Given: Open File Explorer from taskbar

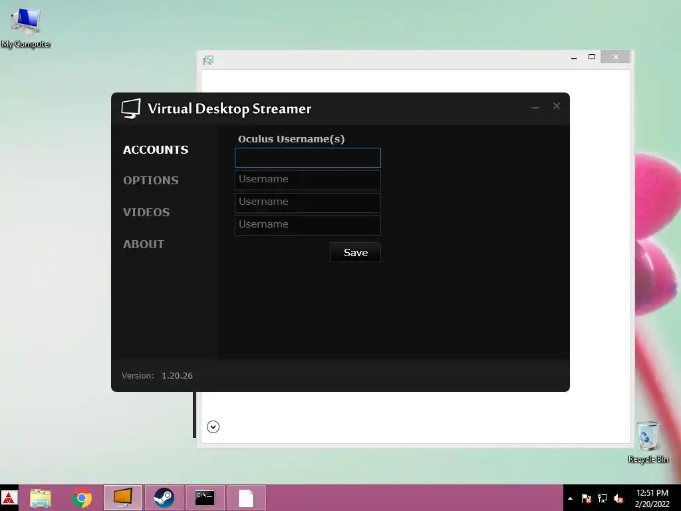Looking at the screenshot, I should click(41, 498).
